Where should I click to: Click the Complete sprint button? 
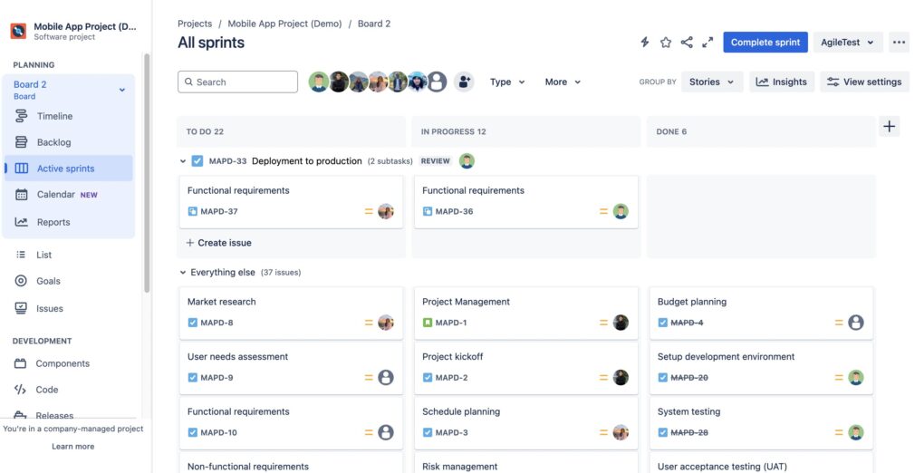(765, 43)
